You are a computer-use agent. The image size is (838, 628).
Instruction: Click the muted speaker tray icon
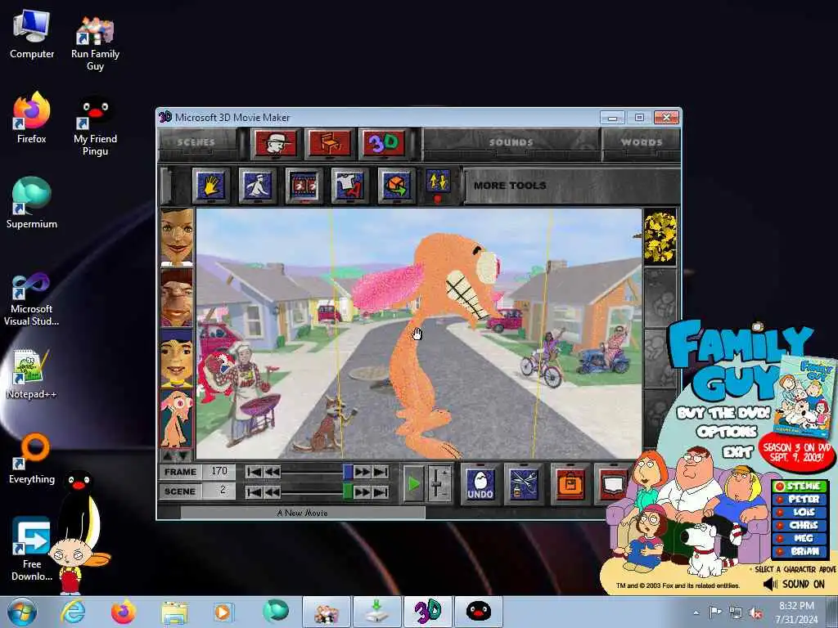point(755,613)
